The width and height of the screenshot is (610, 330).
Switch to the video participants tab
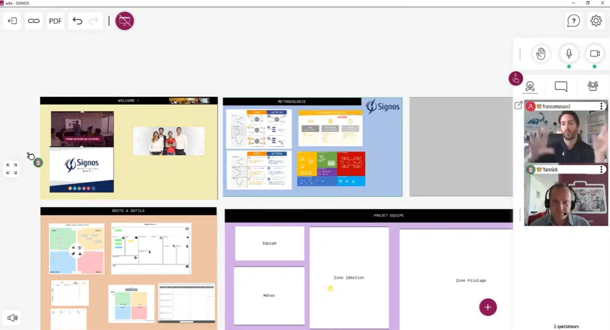(x=530, y=87)
